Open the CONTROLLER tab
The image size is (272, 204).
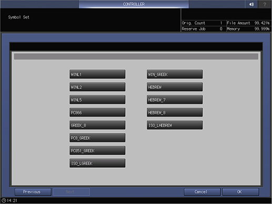tap(134, 4)
